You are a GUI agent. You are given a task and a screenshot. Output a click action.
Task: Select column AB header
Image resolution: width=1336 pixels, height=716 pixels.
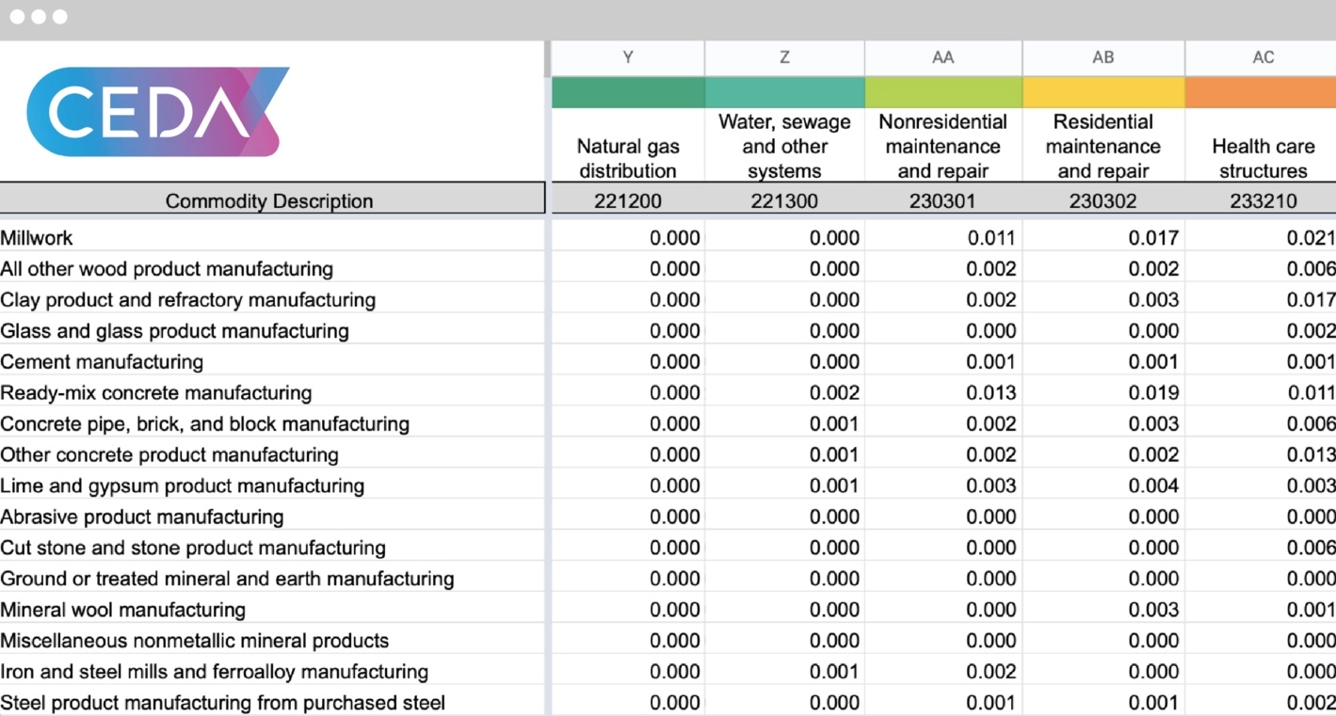[1103, 57]
